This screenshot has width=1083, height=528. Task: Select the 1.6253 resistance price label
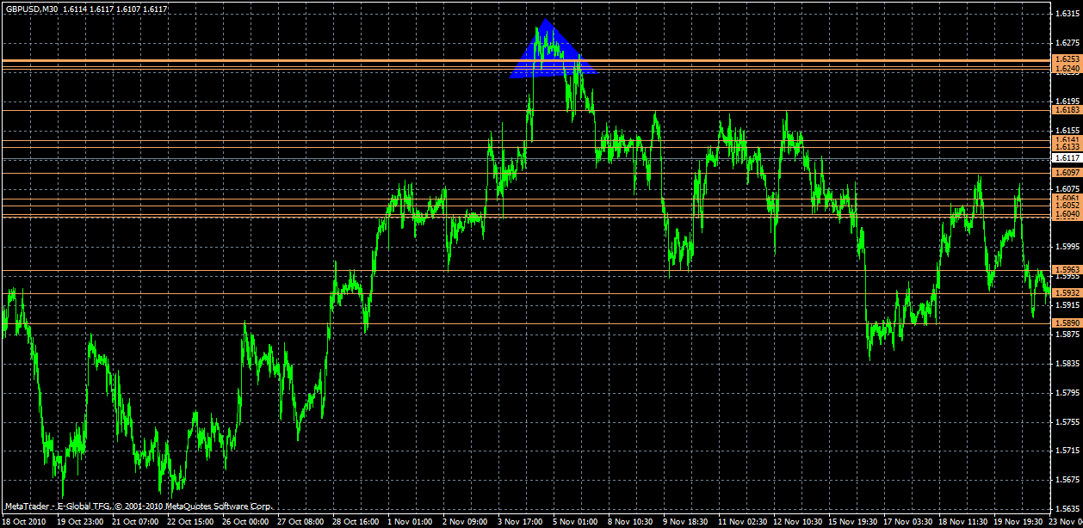(x=1066, y=59)
